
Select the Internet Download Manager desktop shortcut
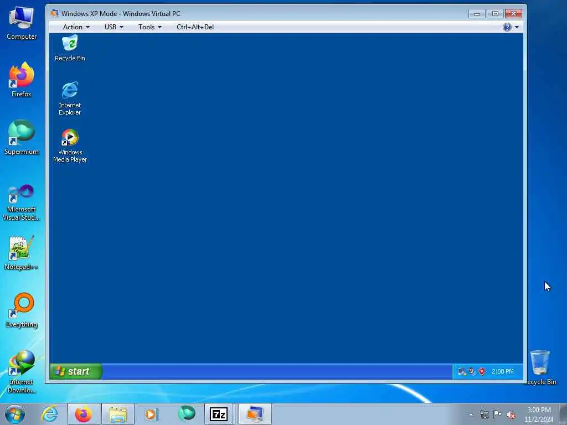tap(22, 371)
